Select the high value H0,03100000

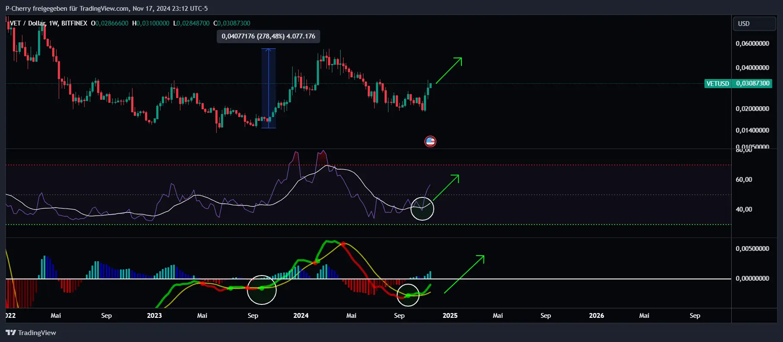(151, 23)
